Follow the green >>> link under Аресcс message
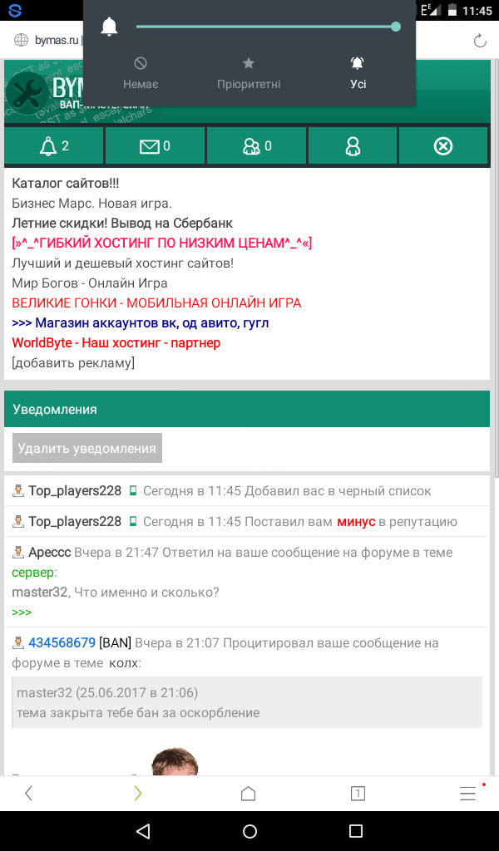 [22, 612]
